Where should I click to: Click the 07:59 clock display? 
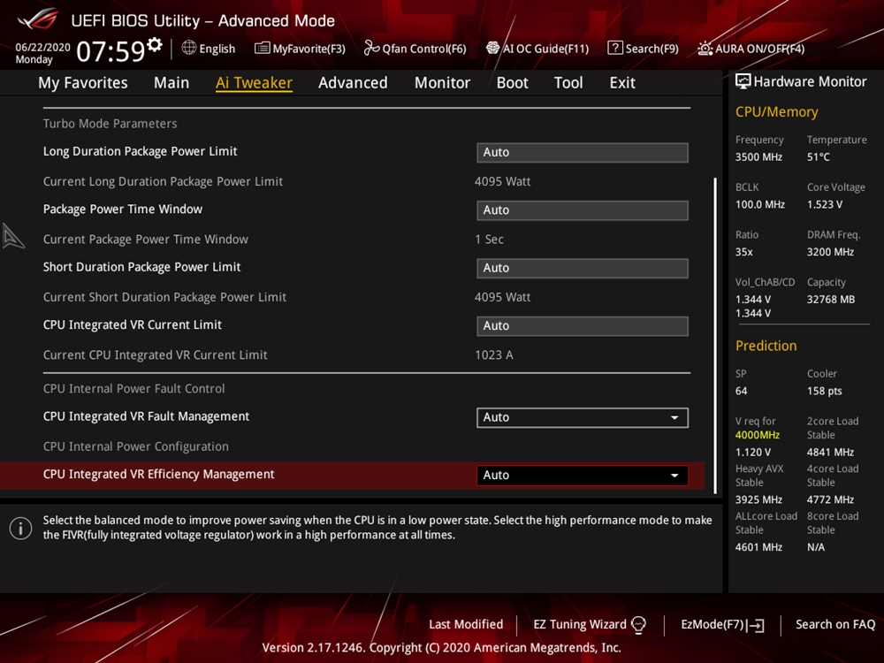coord(111,51)
